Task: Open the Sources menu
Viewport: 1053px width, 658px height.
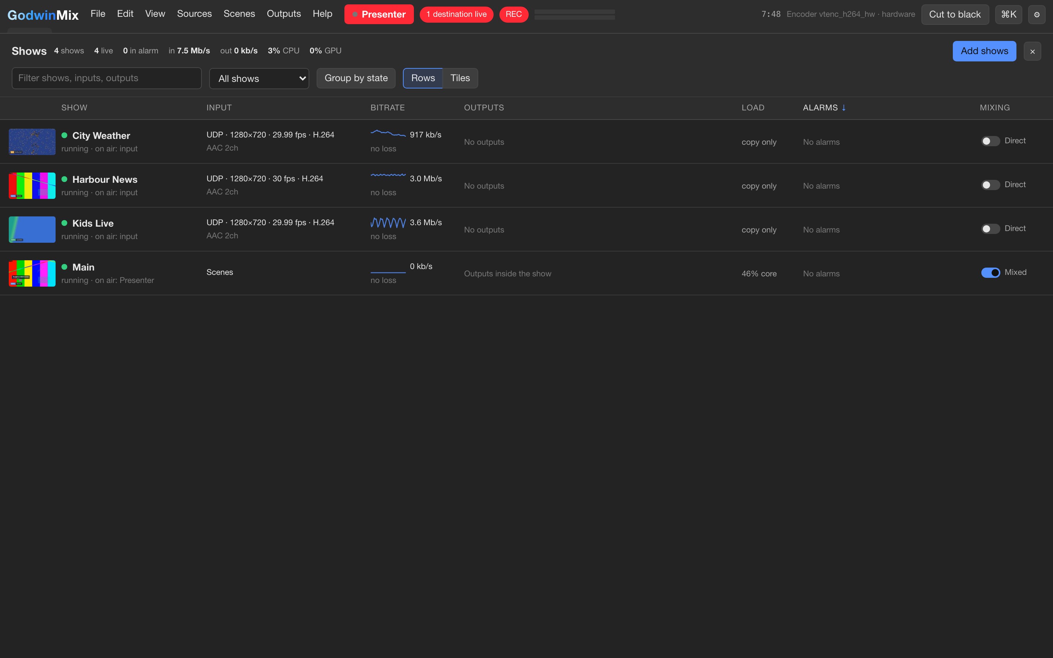Action: pos(195,14)
